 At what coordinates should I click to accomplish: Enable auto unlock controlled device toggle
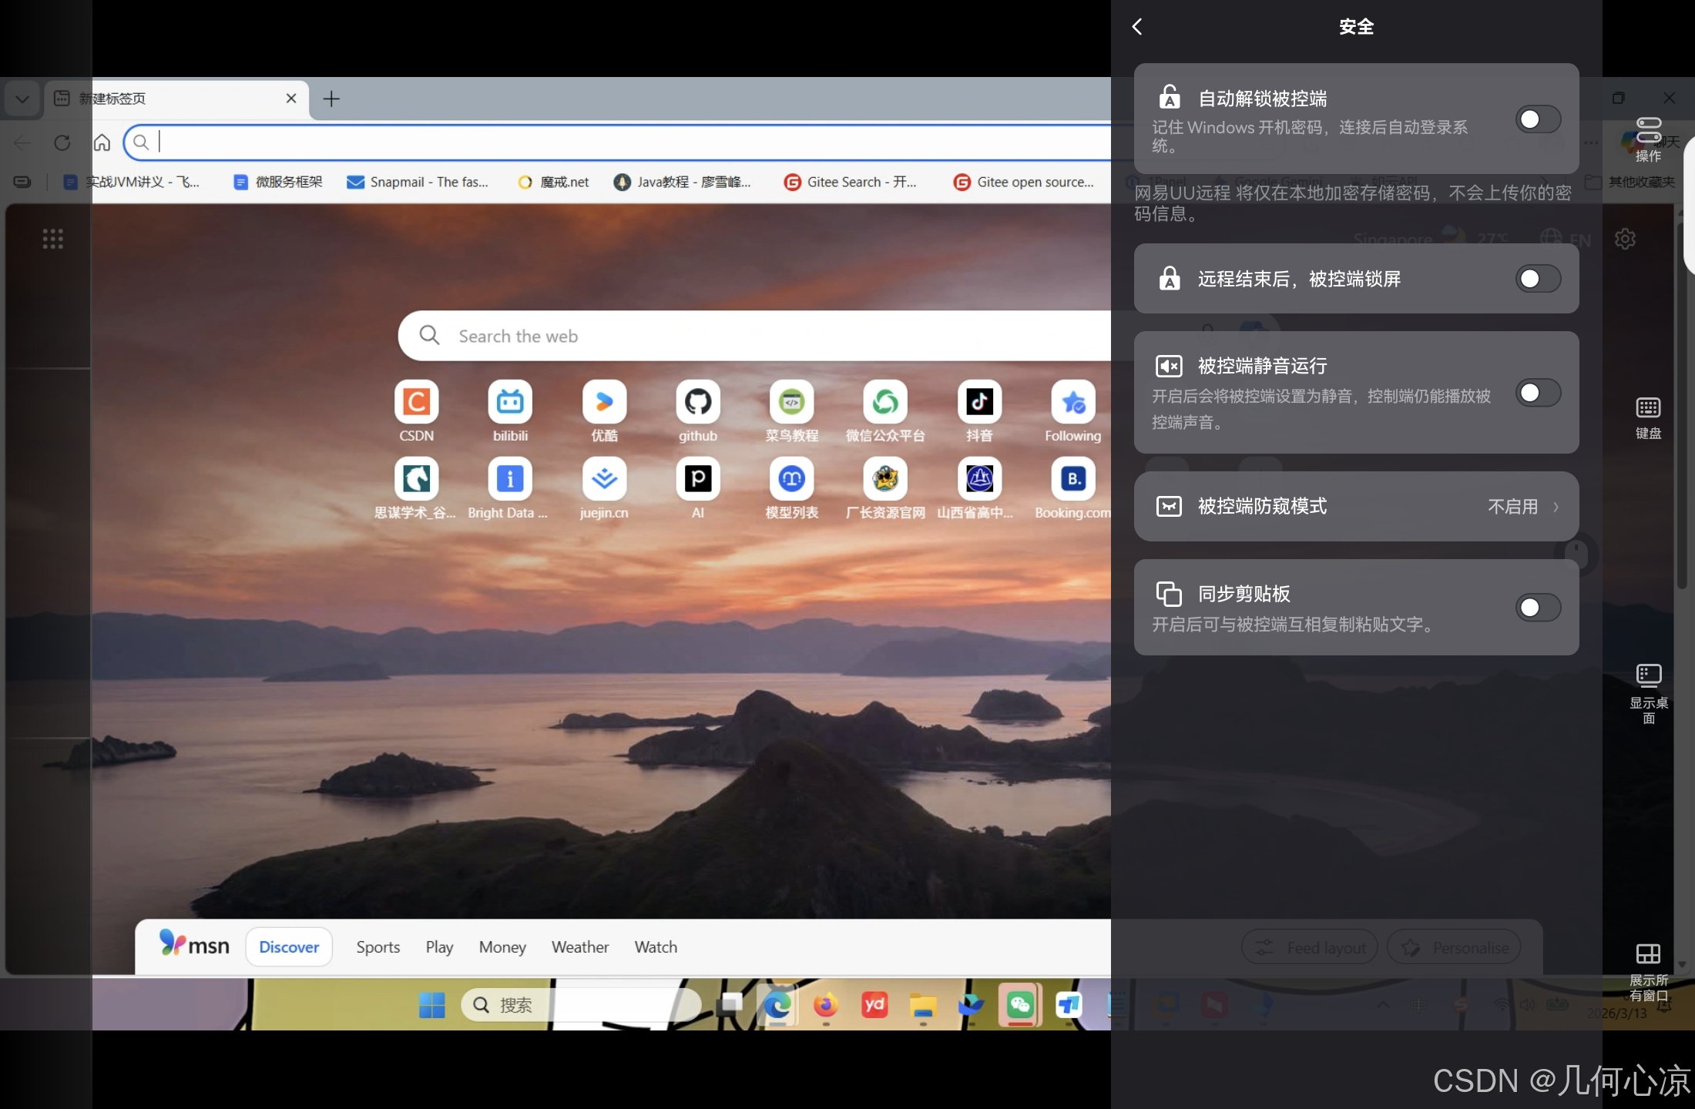coord(1538,119)
